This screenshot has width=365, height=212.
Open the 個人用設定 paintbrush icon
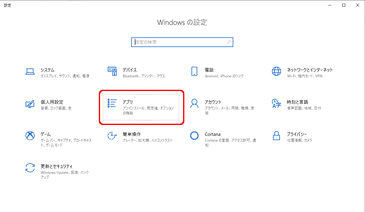pyautogui.click(x=30, y=103)
